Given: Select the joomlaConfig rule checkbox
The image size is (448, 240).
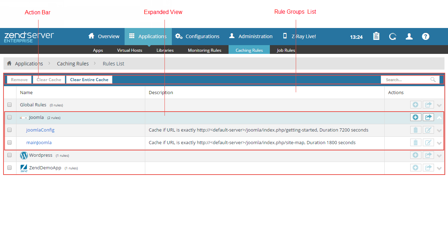Looking at the screenshot, I should tap(9, 130).
